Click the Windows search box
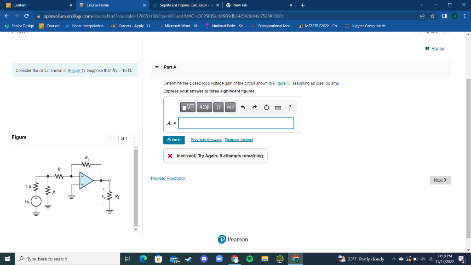471x265 pixels. [x=67, y=259]
